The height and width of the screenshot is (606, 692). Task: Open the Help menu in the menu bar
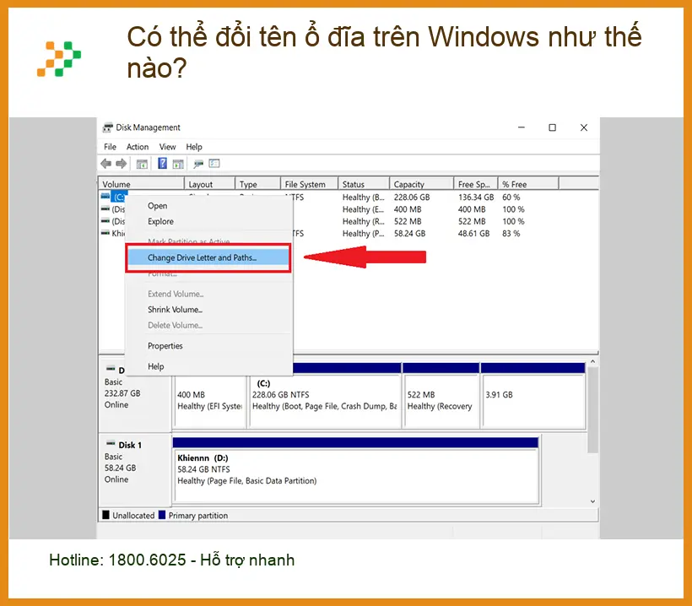pos(194,147)
